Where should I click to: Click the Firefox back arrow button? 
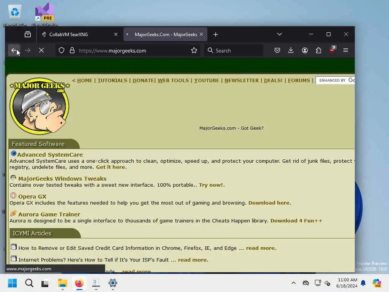coord(14,51)
